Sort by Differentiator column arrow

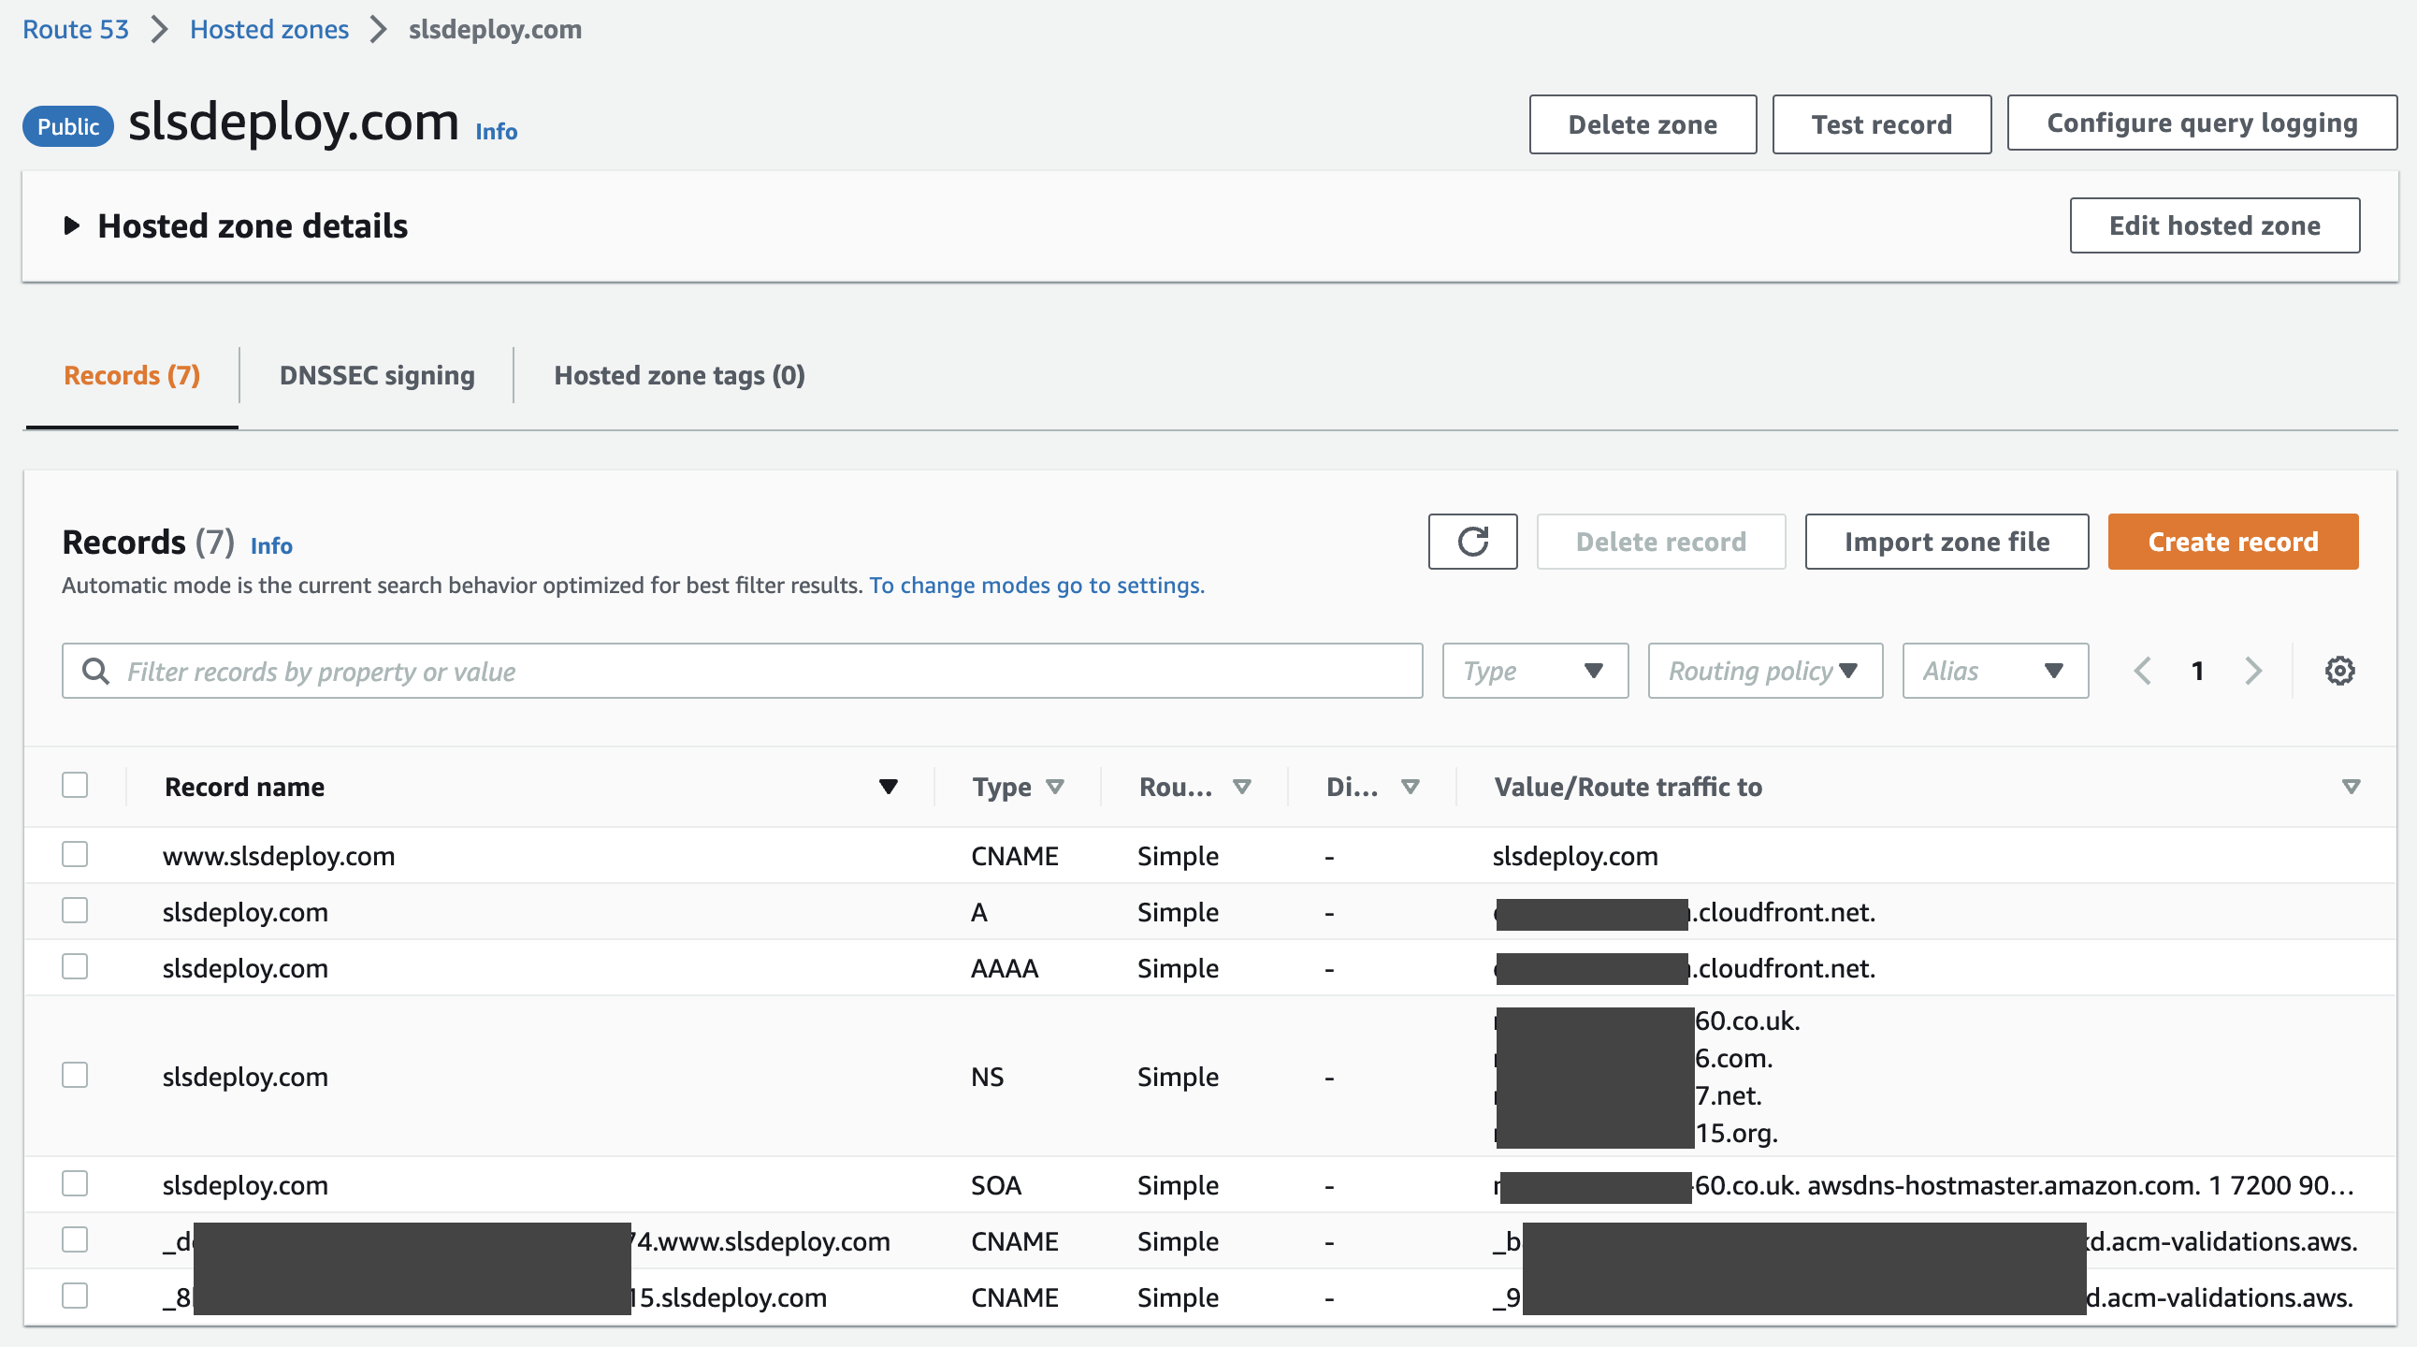1410,786
